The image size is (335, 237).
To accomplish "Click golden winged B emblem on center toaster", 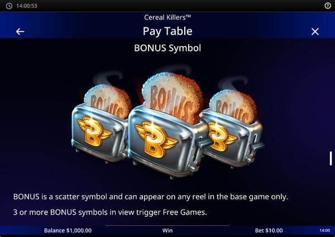I will [156, 139].
